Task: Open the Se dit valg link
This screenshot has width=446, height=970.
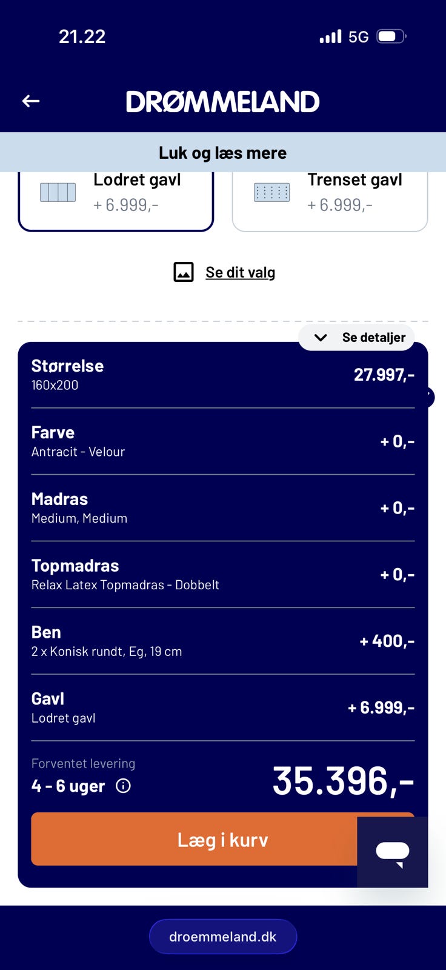Action: (x=240, y=272)
